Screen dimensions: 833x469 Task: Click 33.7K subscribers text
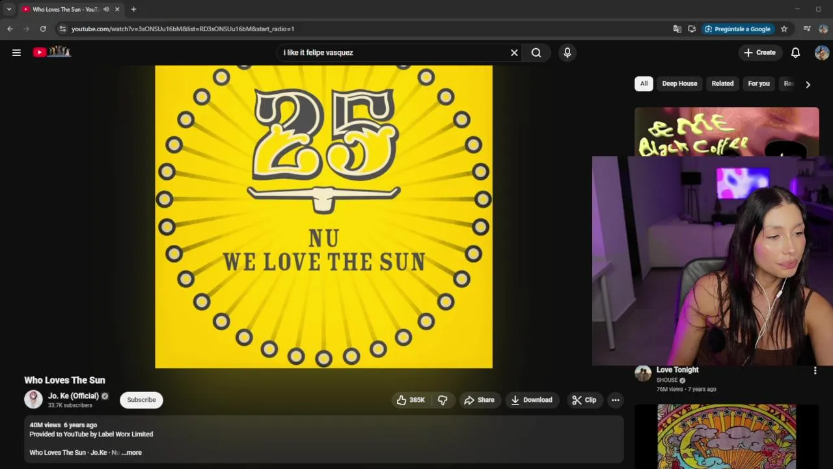pos(70,405)
